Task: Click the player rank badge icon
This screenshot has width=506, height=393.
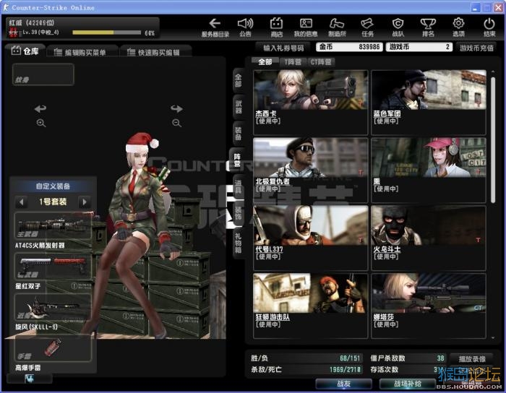Action: (13, 33)
